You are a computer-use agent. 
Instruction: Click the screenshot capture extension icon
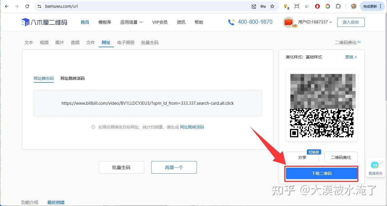[x=297, y=6]
